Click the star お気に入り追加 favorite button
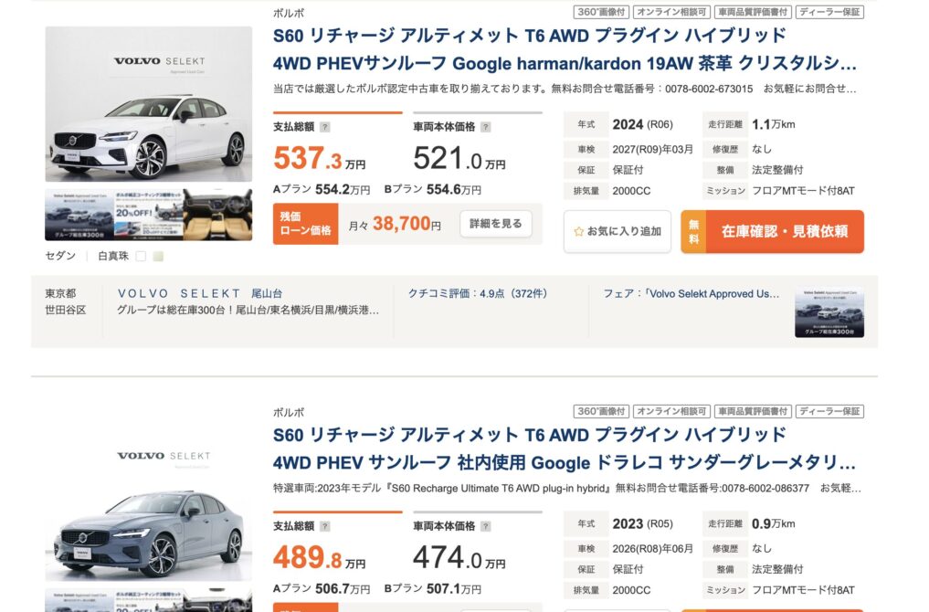 point(617,232)
